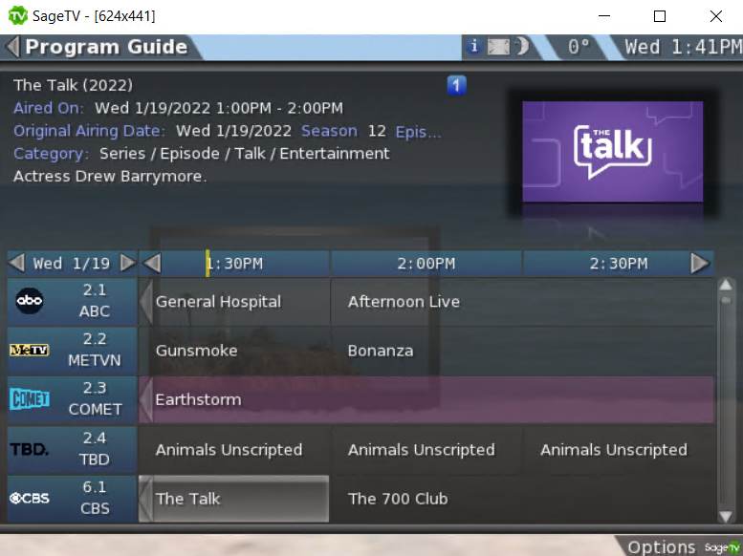The width and height of the screenshot is (743, 556).
Task: Select Earthstorm program on COMET
Action: pyautogui.click(x=426, y=399)
